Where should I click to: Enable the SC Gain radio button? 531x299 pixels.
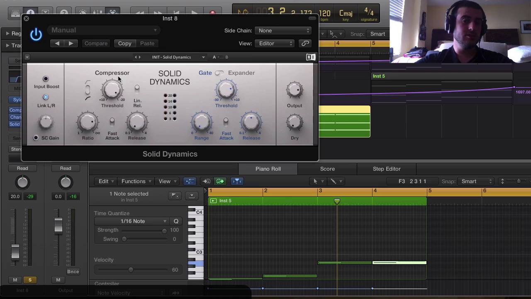(x=36, y=138)
